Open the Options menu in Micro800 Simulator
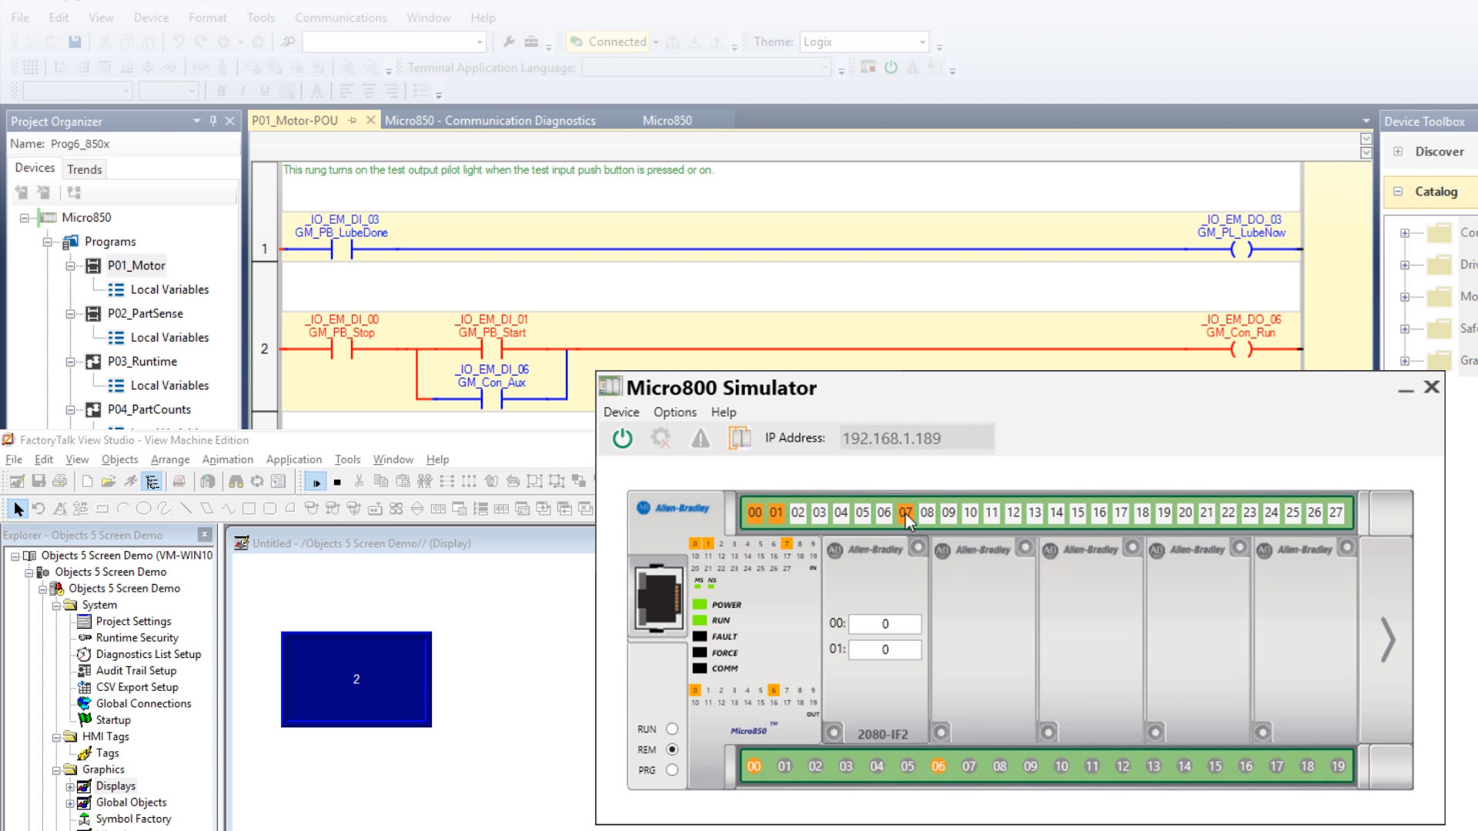The width and height of the screenshot is (1478, 831). [674, 412]
